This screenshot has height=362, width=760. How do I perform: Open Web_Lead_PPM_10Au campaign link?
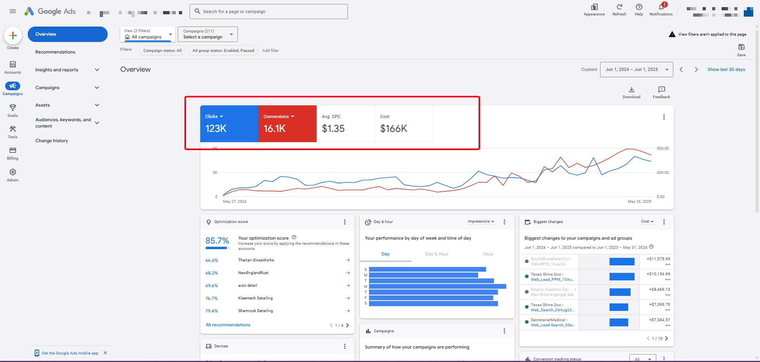pyautogui.click(x=552, y=280)
